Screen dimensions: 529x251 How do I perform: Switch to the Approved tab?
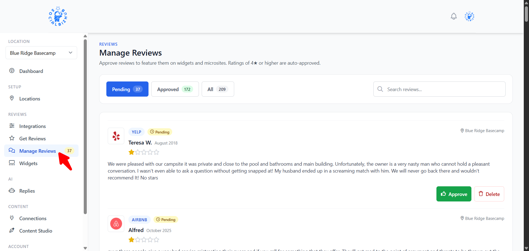[x=175, y=89]
